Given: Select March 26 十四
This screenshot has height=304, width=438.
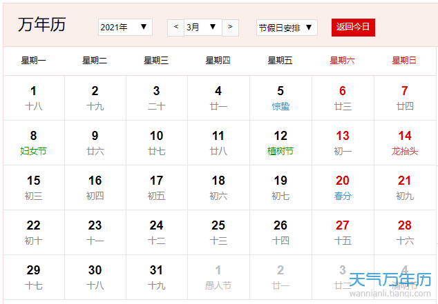Looking at the screenshot, I should [x=280, y=232].
